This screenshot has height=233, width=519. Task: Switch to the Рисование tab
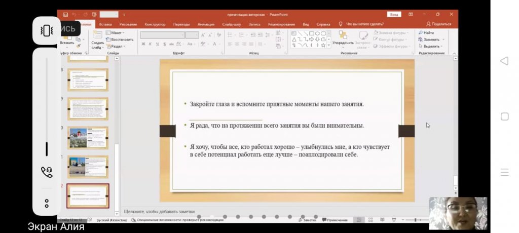[128, 24]
